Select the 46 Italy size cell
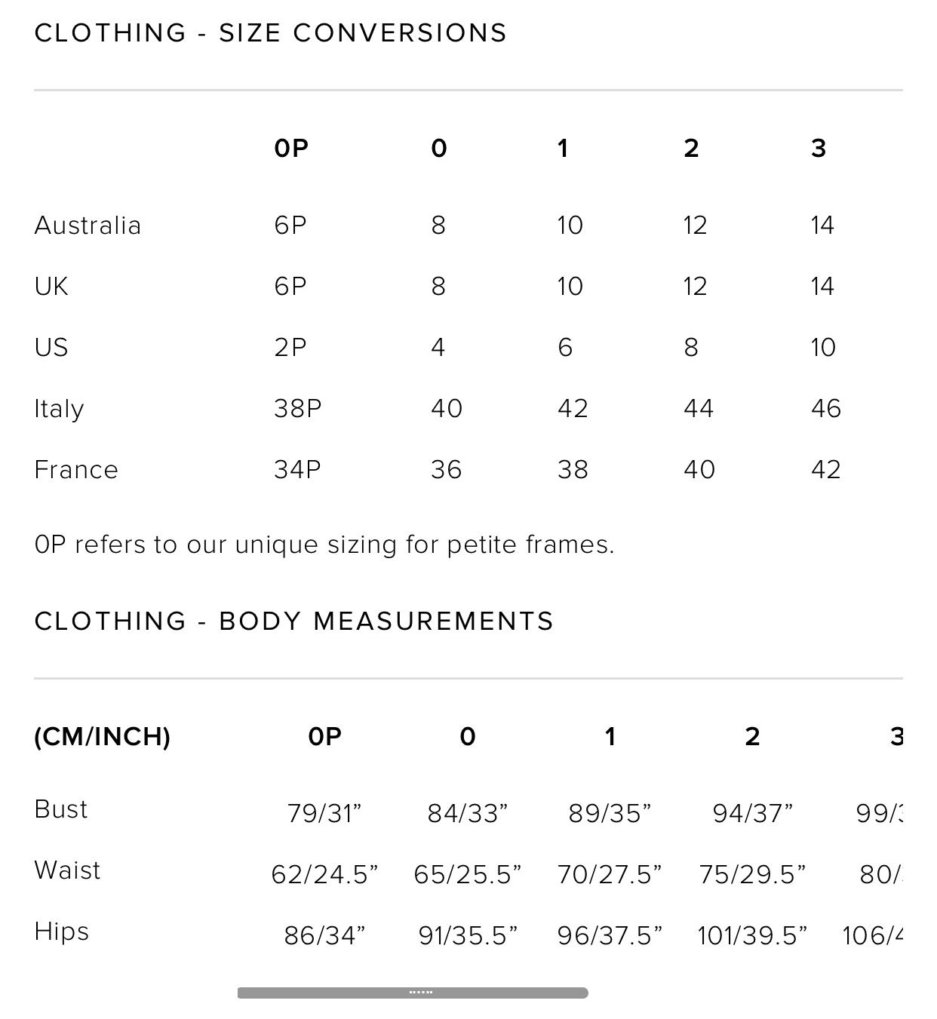 826,409
